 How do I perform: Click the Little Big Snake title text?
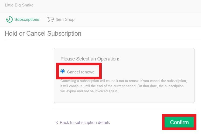pyautogui.click(x=19, y=5)
